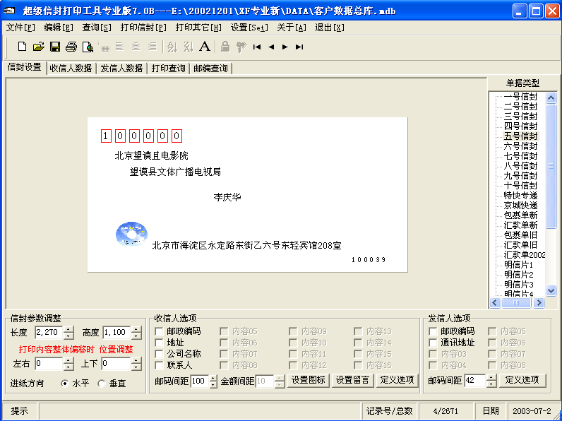Check sender's 通讯地址 option
Viewport: 562px width, 421px height.
(x=434, y=343)
